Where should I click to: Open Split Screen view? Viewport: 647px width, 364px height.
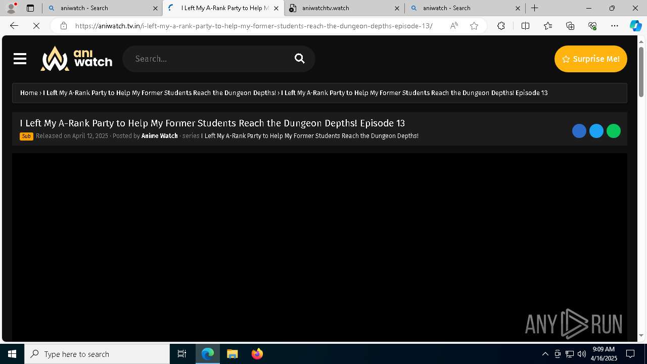point(525,26)
